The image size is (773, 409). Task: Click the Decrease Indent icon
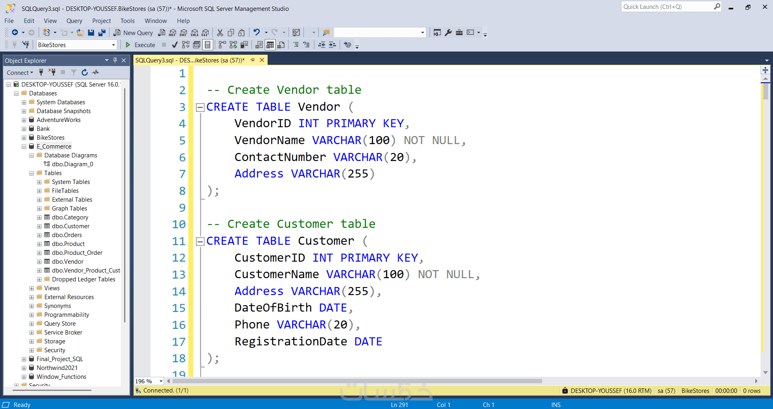(322, 45)
